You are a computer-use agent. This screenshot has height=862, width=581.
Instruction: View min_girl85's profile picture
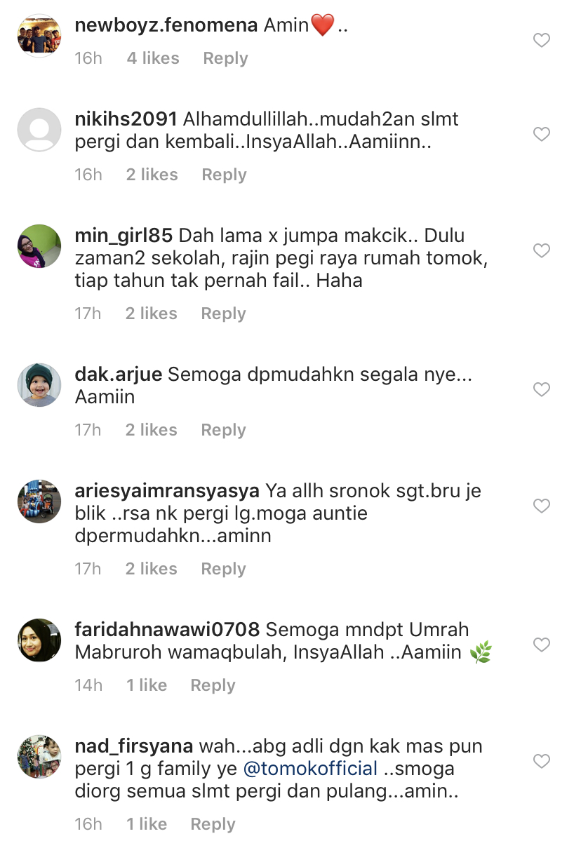39,246
